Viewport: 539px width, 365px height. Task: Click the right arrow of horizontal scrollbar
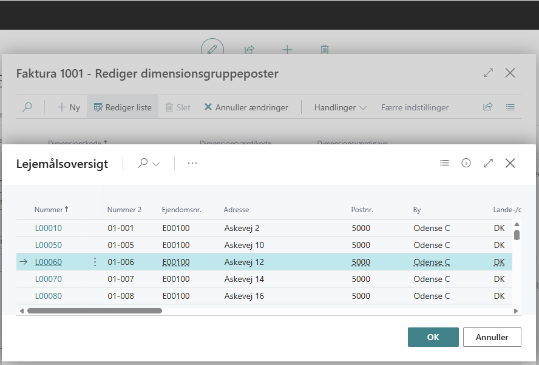click(x=516, y=311)
